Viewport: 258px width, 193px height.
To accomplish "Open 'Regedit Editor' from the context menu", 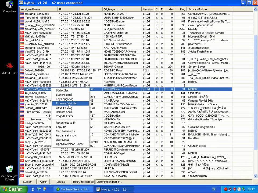I will pos(70,116).
